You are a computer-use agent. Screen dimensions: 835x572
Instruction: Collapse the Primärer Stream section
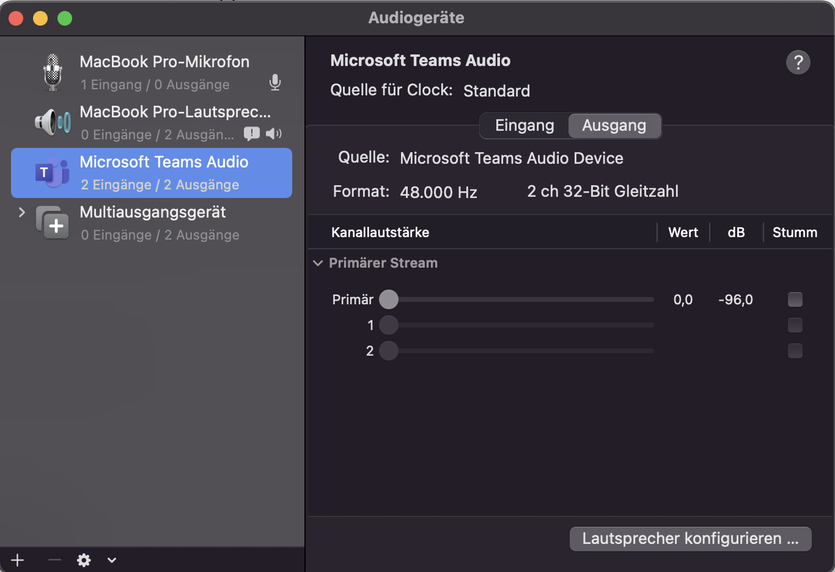click(x=318, y=263)
